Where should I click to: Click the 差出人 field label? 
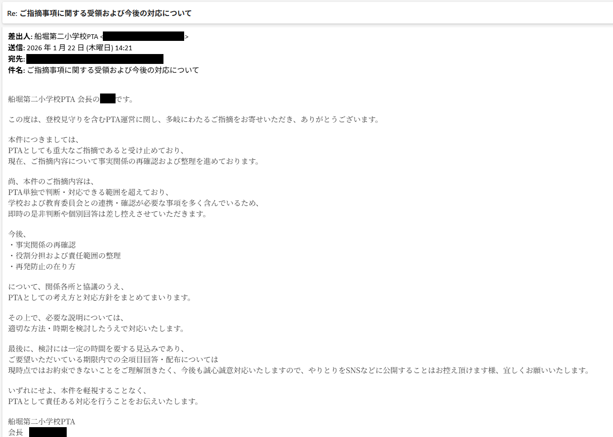coord(20,37)
